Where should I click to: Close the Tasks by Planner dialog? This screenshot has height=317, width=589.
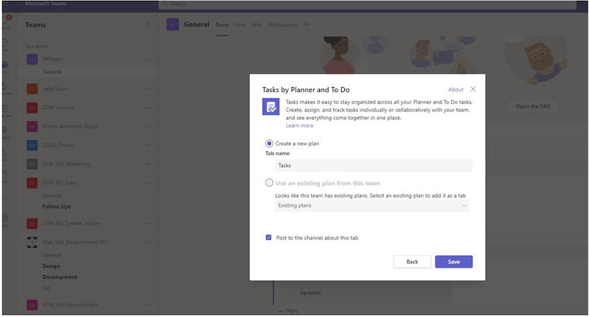473,89
